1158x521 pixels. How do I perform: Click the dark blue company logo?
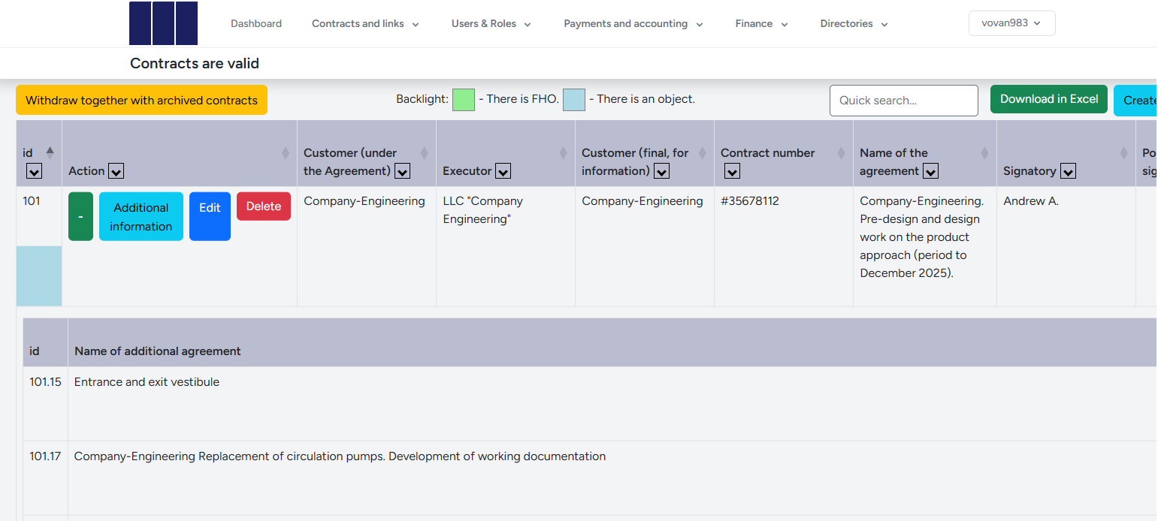pos(163,23)
